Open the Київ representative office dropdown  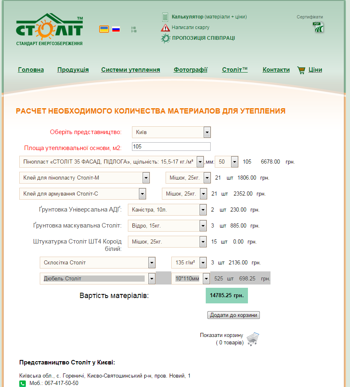tap(171, 132)
